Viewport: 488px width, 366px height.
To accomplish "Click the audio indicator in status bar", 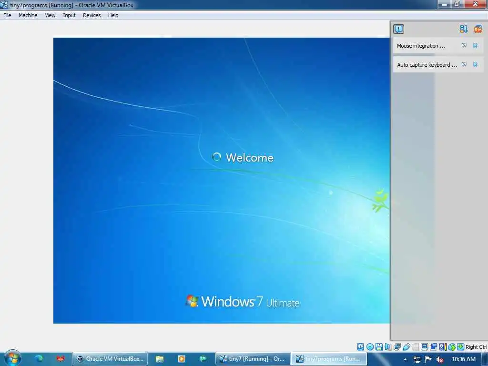I will [x=388, y=347].
